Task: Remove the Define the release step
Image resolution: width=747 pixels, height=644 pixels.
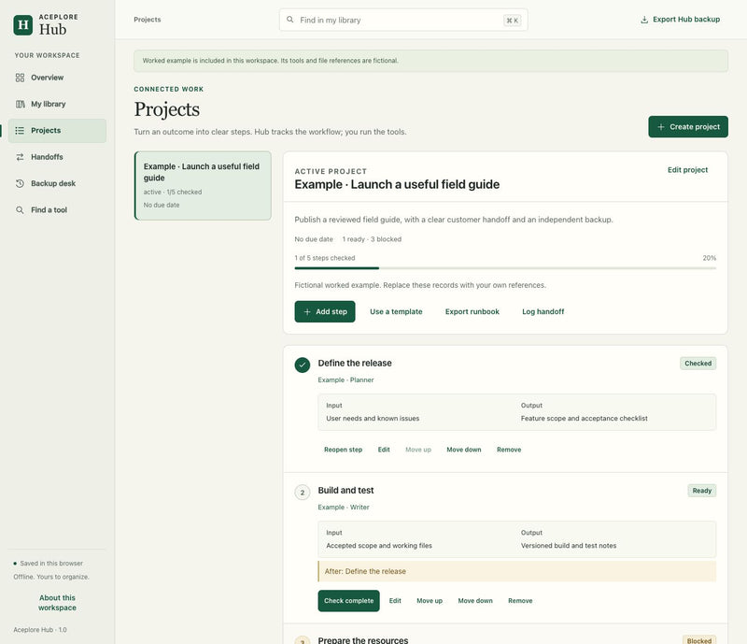Action: [509, 450]
